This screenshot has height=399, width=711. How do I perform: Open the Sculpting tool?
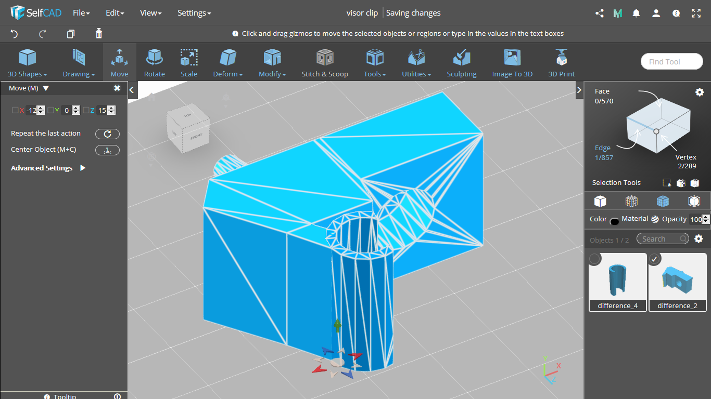pos(462,62)
